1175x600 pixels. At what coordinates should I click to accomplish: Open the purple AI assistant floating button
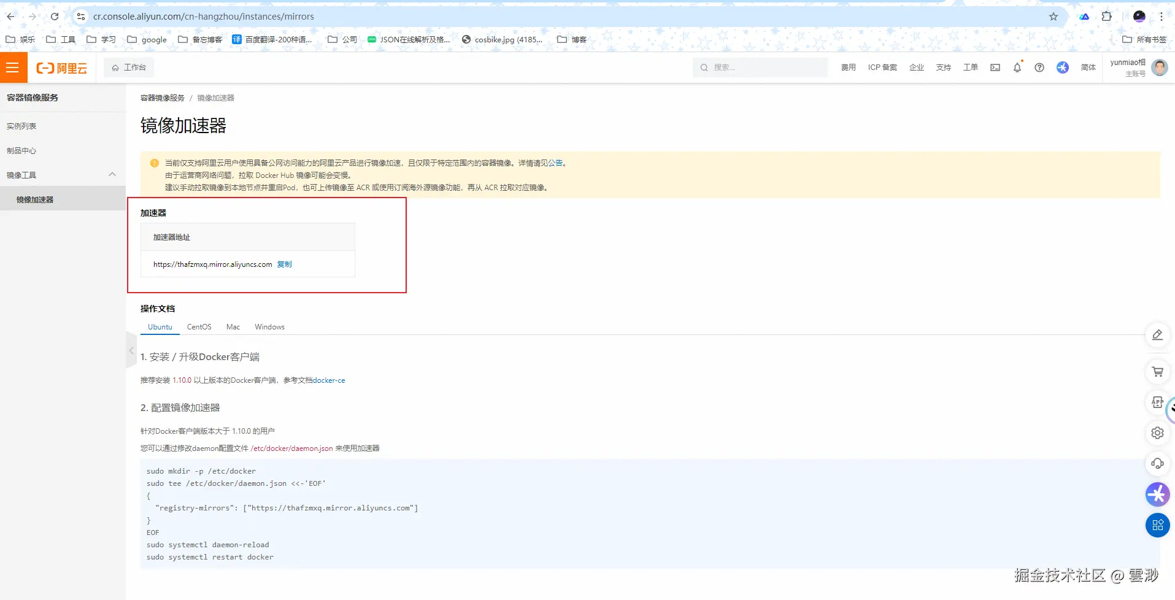pos(1158,494)
